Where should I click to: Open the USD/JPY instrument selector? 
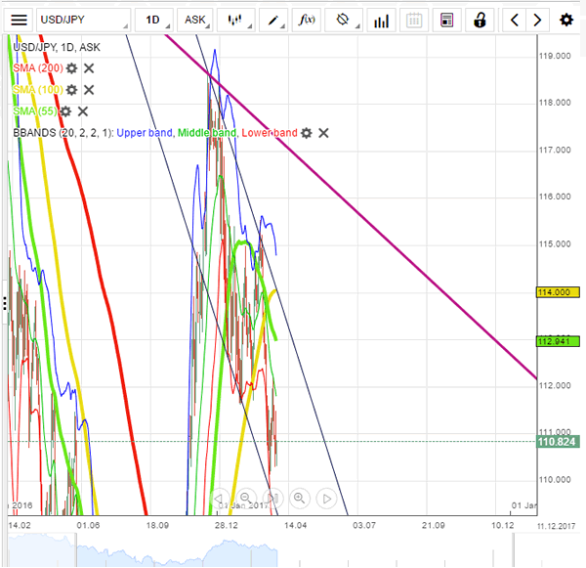tap(82, 20)
